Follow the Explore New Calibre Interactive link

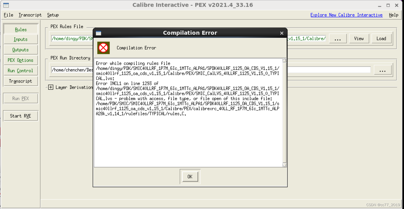pos(346,15)
